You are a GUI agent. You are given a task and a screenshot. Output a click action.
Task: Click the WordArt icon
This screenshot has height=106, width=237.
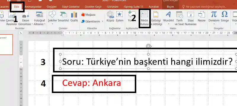point(168,14)
